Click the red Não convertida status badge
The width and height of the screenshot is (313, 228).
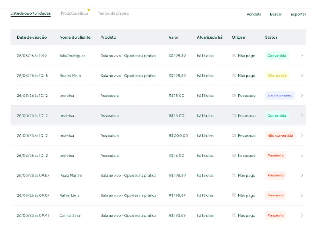[x=280, y=135]
